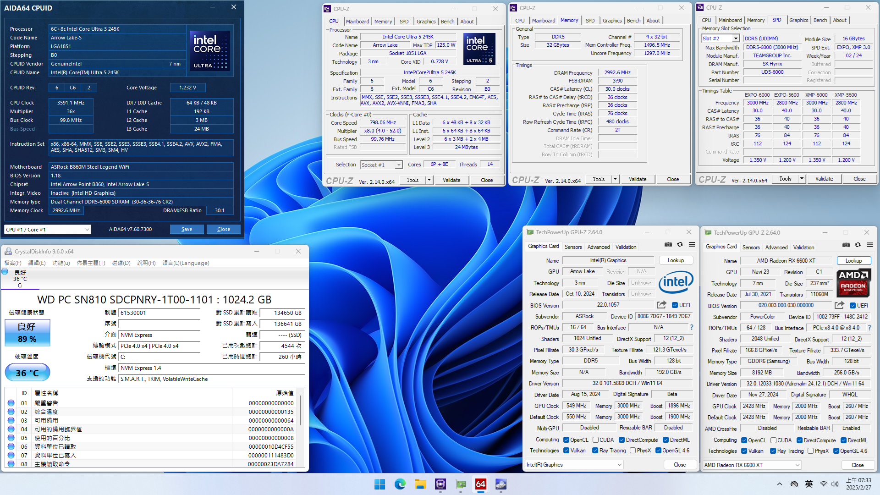Open Graphics tab in CPU-Z SPD window
Screen dimensions: 880x495
click(x=799, y=20)
